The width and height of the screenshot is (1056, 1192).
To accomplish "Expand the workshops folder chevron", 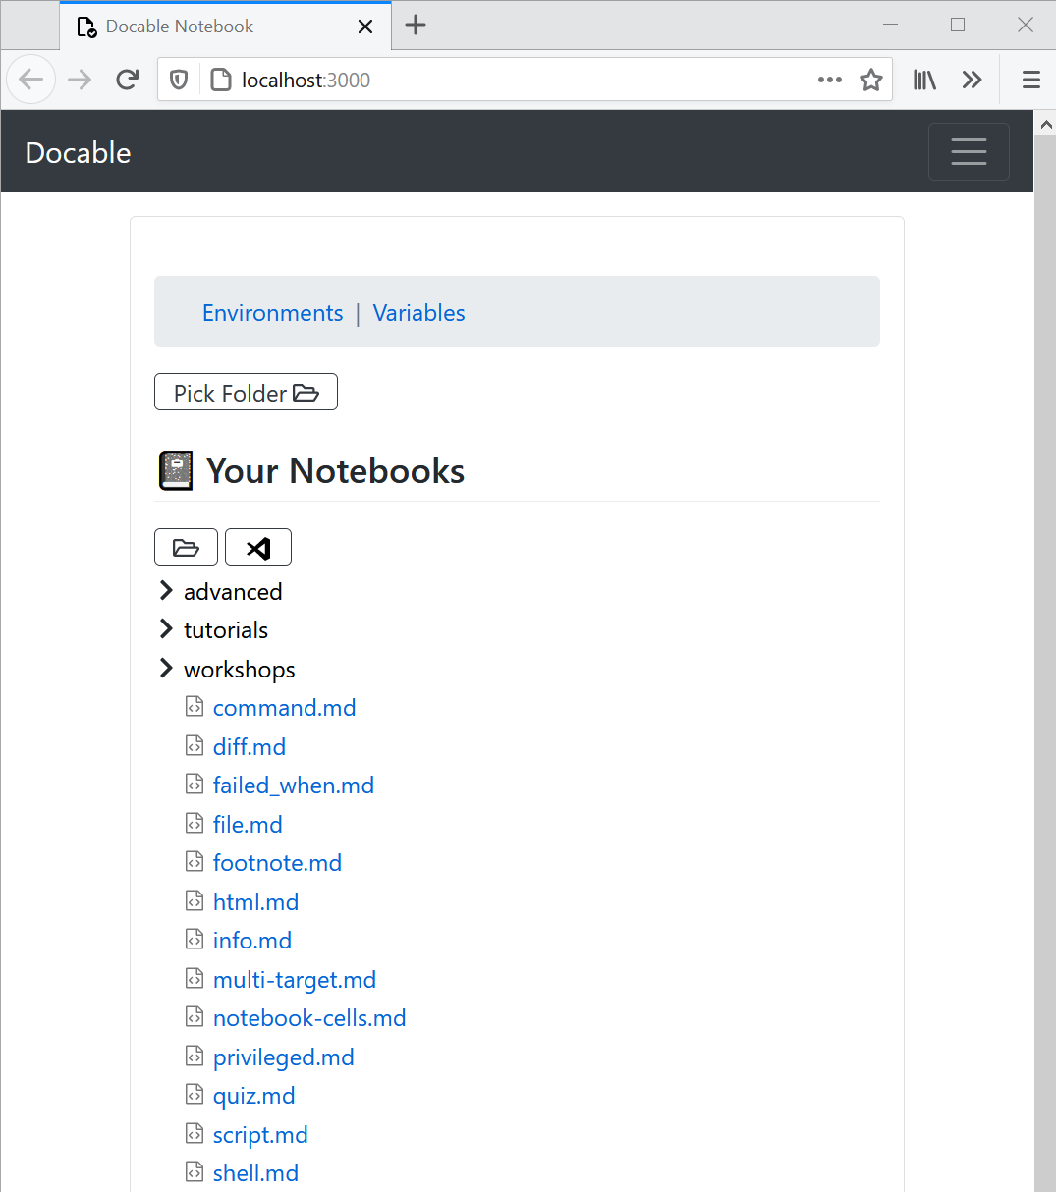I will (166, 668).
